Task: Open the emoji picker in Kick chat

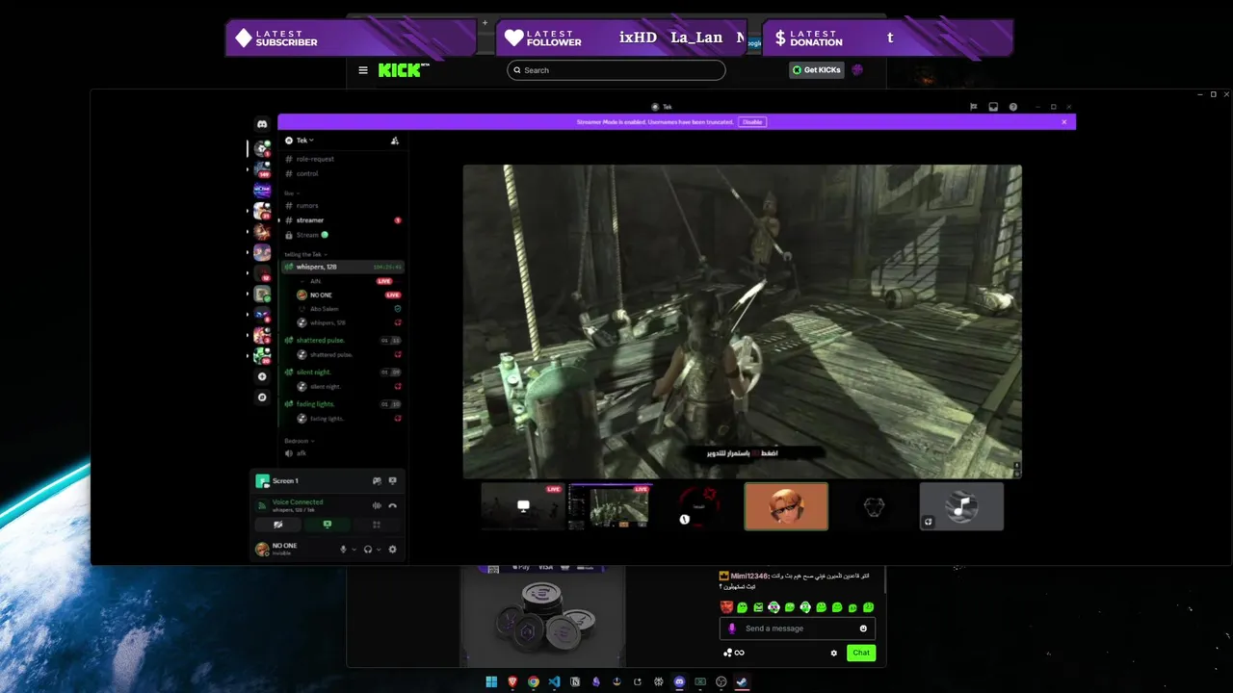Action: coord(863,629)
